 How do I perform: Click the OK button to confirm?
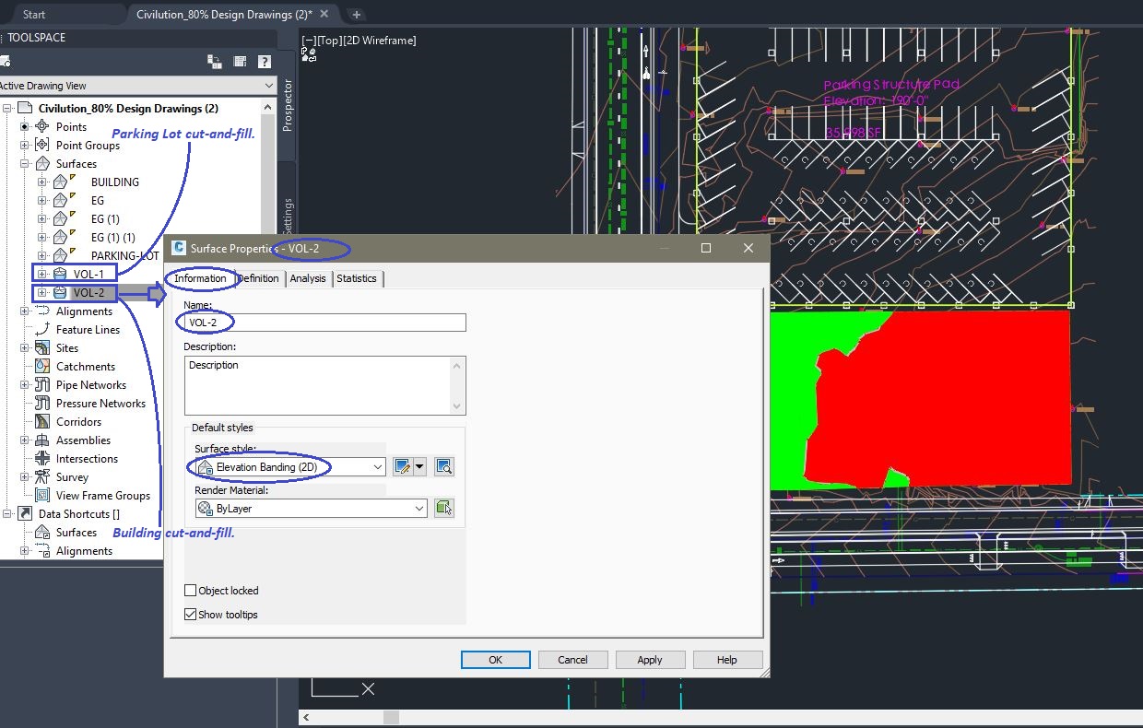495,659
